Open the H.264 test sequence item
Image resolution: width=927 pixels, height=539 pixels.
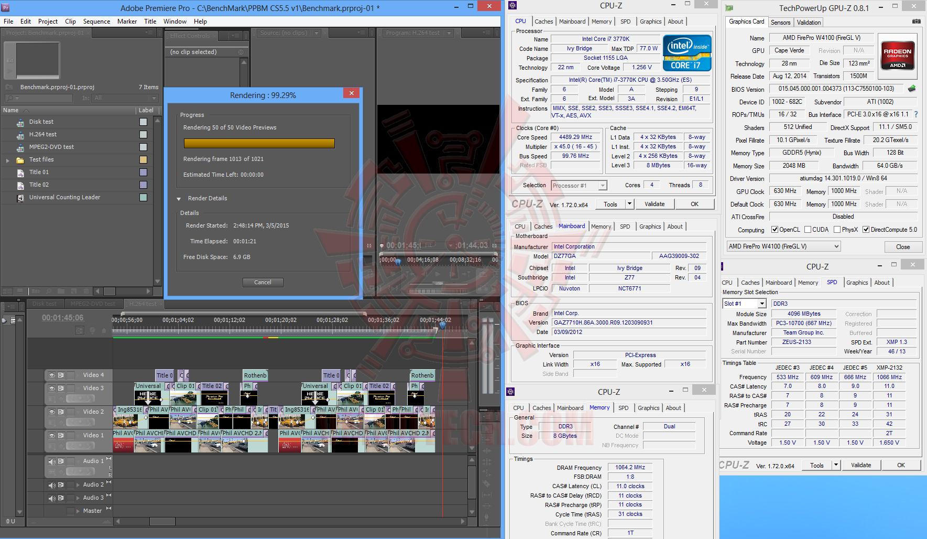(43, 134)
